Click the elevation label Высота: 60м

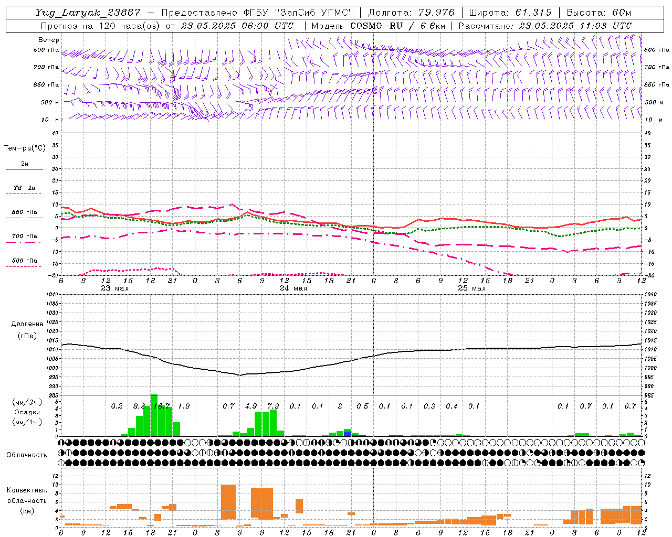(x=599, y=13)
